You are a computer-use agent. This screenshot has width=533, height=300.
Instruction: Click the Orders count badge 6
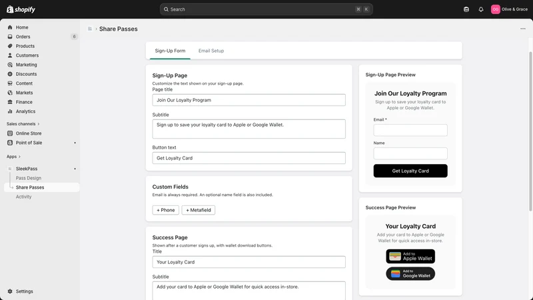pyautogui.click(x=74, y=37)
